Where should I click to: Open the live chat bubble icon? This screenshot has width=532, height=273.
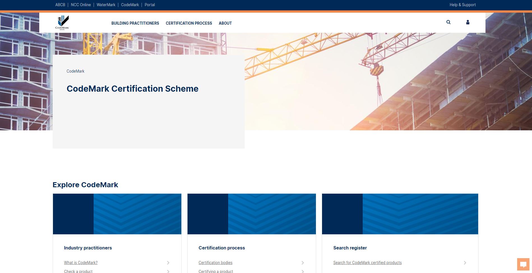[x=524, y=264]
